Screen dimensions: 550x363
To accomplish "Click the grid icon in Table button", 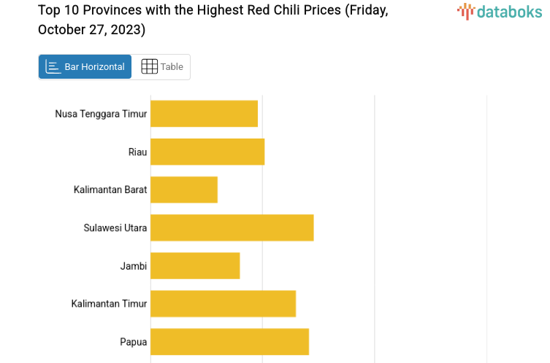I will (x=149, y=66).
